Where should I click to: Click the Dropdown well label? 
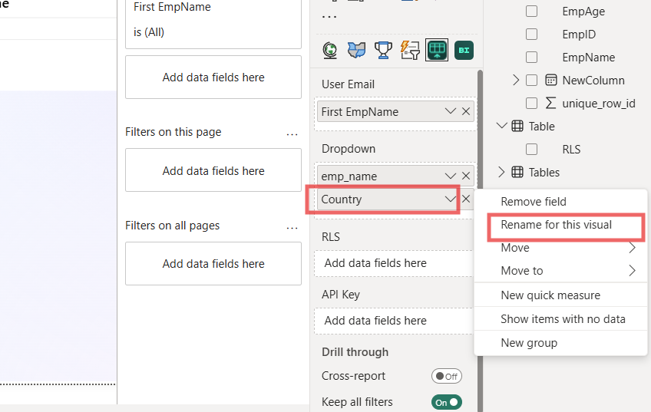[349, 149]
